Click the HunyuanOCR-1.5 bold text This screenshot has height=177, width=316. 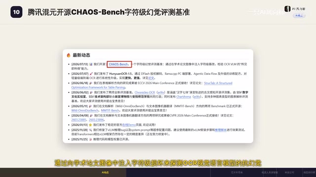coord(120,74)
